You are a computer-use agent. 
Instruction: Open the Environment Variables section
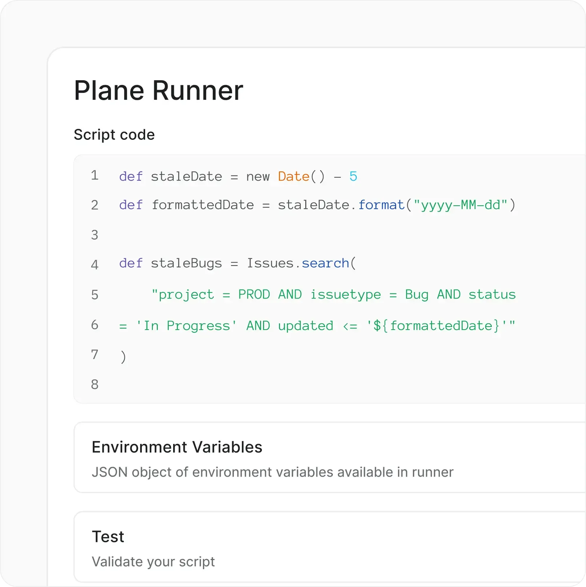pyautogui.click(x=177, y=447)
